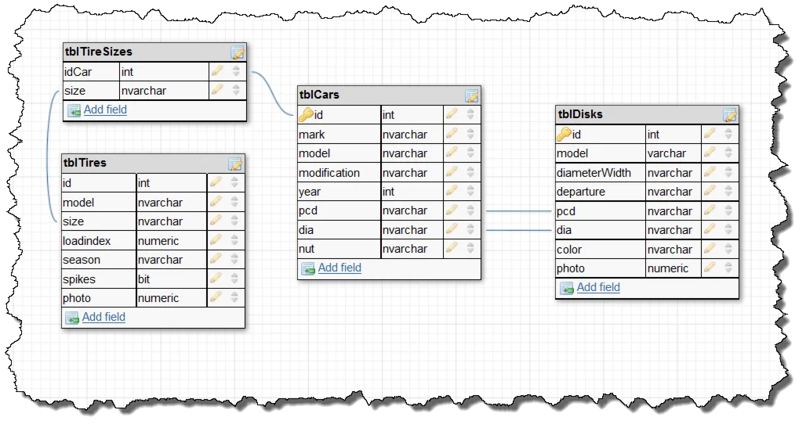Select the tblTires table header
This screenshot has width=806, height=428.
[x=153, y=164]
